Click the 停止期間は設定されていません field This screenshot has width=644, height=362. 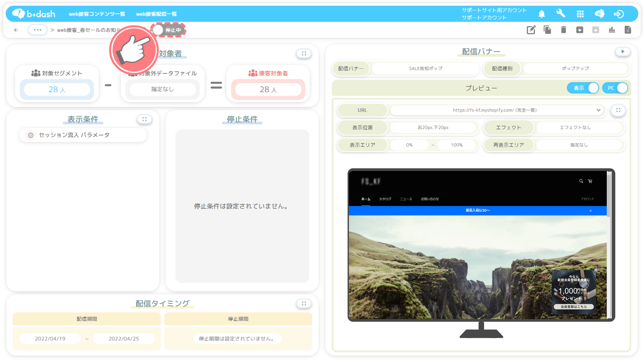point(237,339)
